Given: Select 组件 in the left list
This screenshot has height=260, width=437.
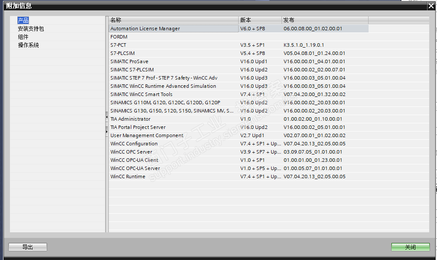Looking at the screenshot, I should 23,37.
